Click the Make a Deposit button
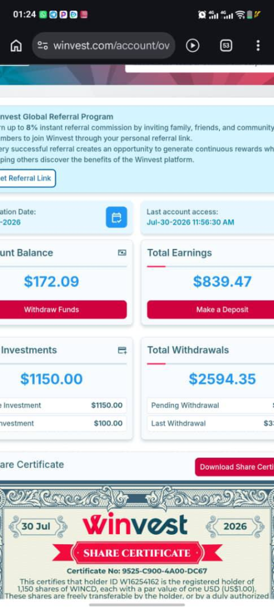 tap(210, 310)
